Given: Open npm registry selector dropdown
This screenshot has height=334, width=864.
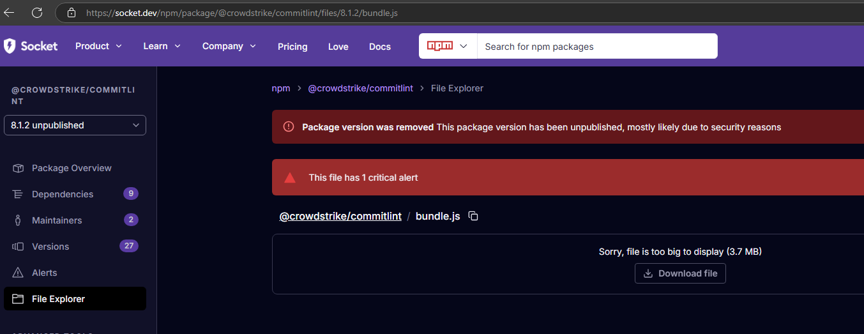Looking at the screenshot, I should pos(448,46).
